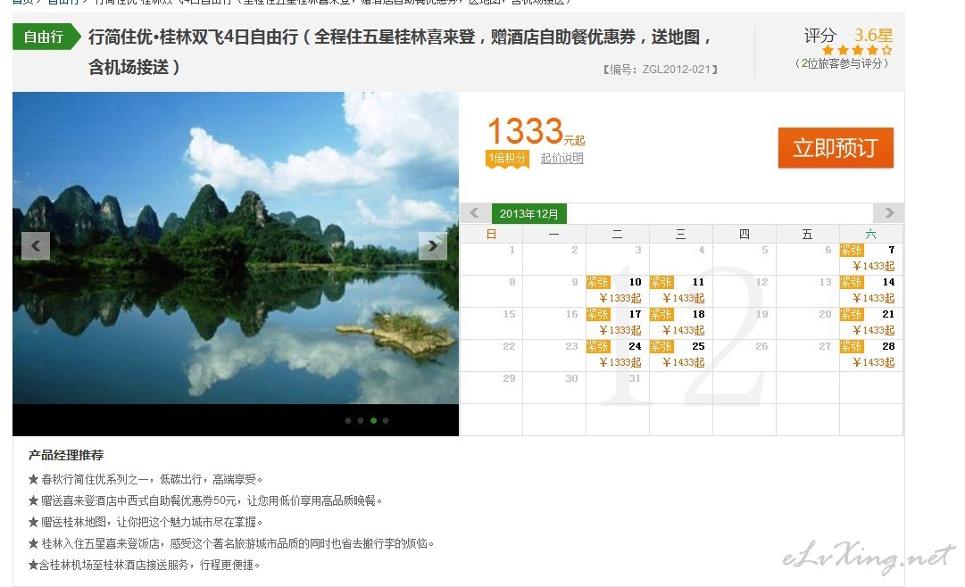Click the 1倍积分 points badge

tap(507, 159)
